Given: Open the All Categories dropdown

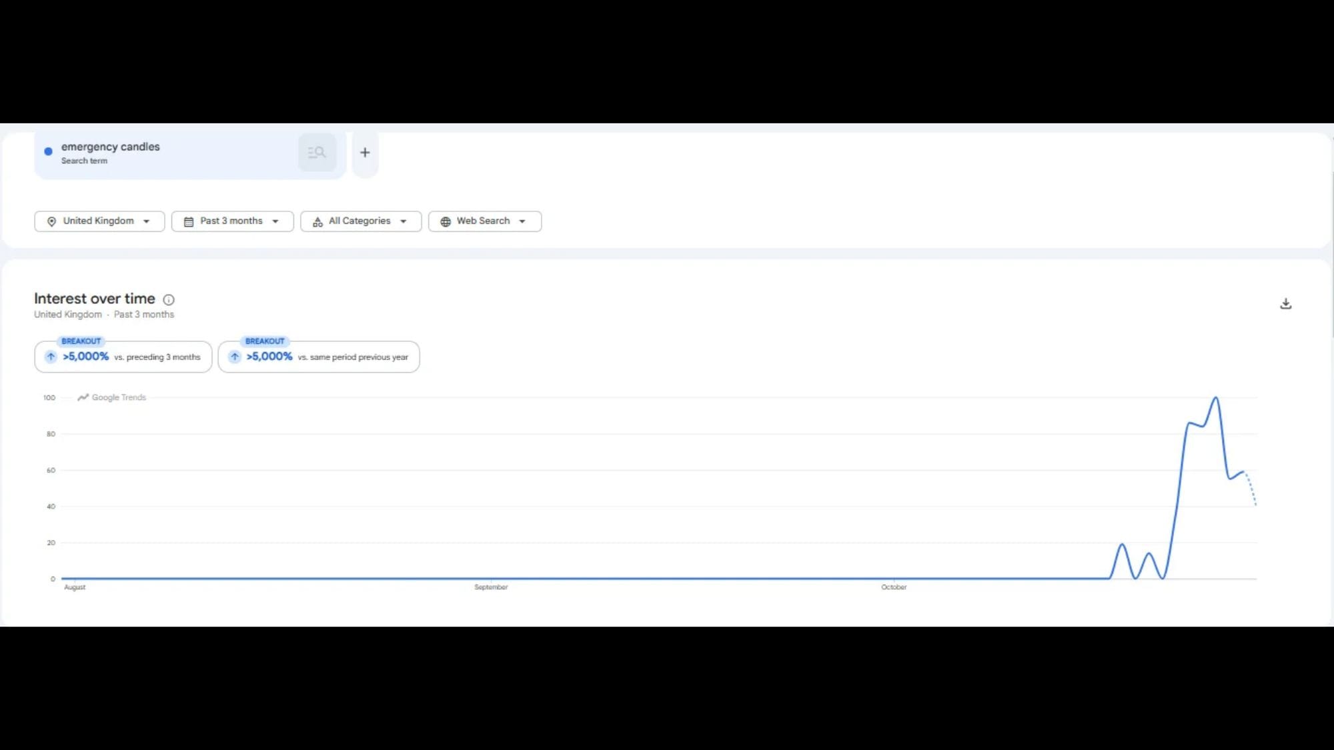Looking at the screenshot, I should (361, 221).
